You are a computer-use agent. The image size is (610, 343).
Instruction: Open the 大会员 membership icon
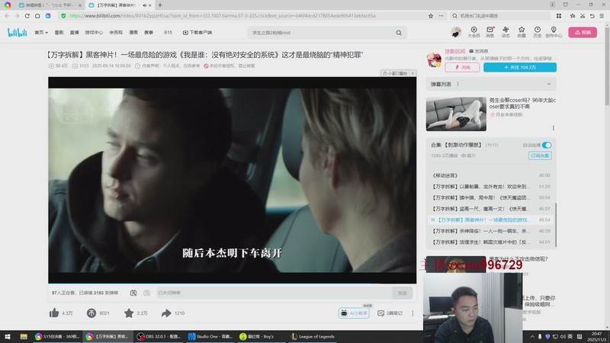tap(474, 32)
